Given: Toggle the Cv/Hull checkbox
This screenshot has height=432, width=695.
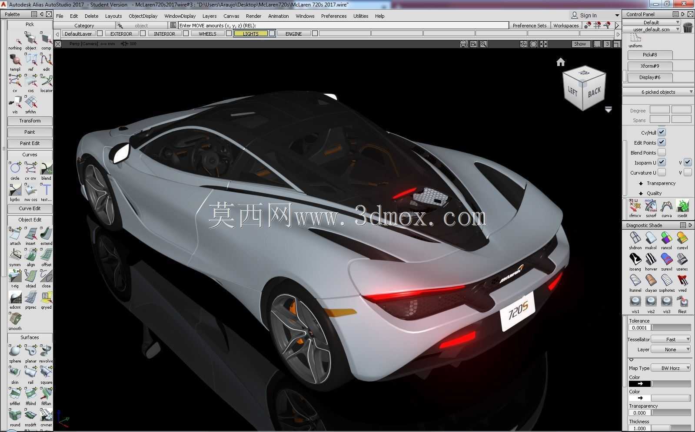Looking at the screenshot, I should point(662,132).
